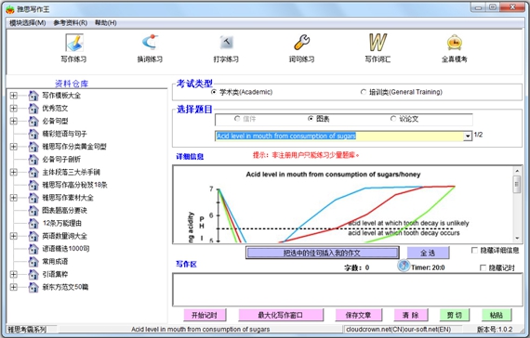This screenshot has width=530, height=338.
Task: Select the 必备句型 tree row label
Action: point(55,121)
